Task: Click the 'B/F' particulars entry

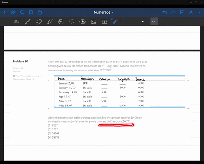Action: 85,83
